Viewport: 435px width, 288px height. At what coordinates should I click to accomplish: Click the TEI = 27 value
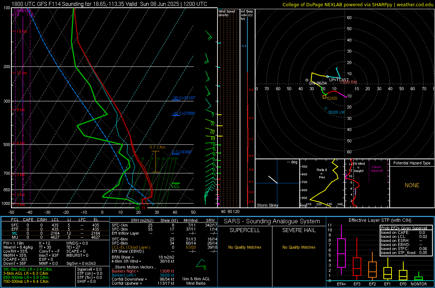73,247
